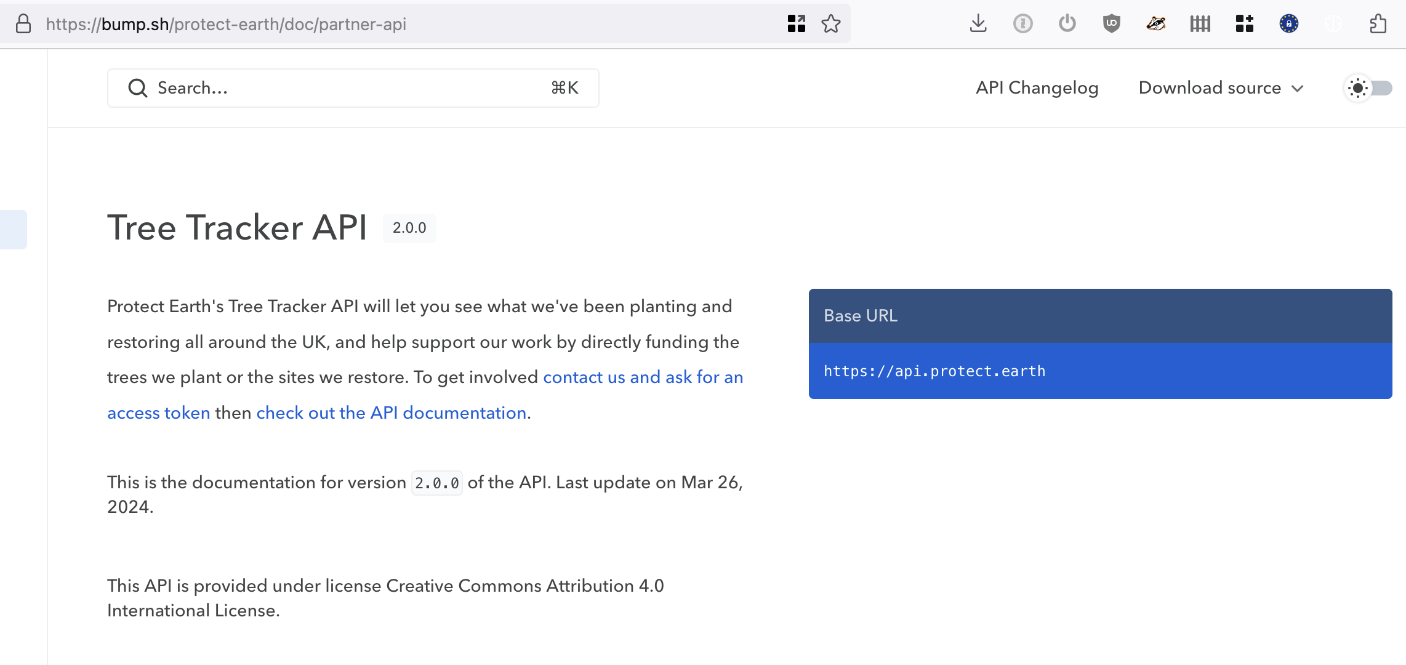Open the fence-shaped container extension icon
The image size is (1406, 665).
tap(1200, 24)
